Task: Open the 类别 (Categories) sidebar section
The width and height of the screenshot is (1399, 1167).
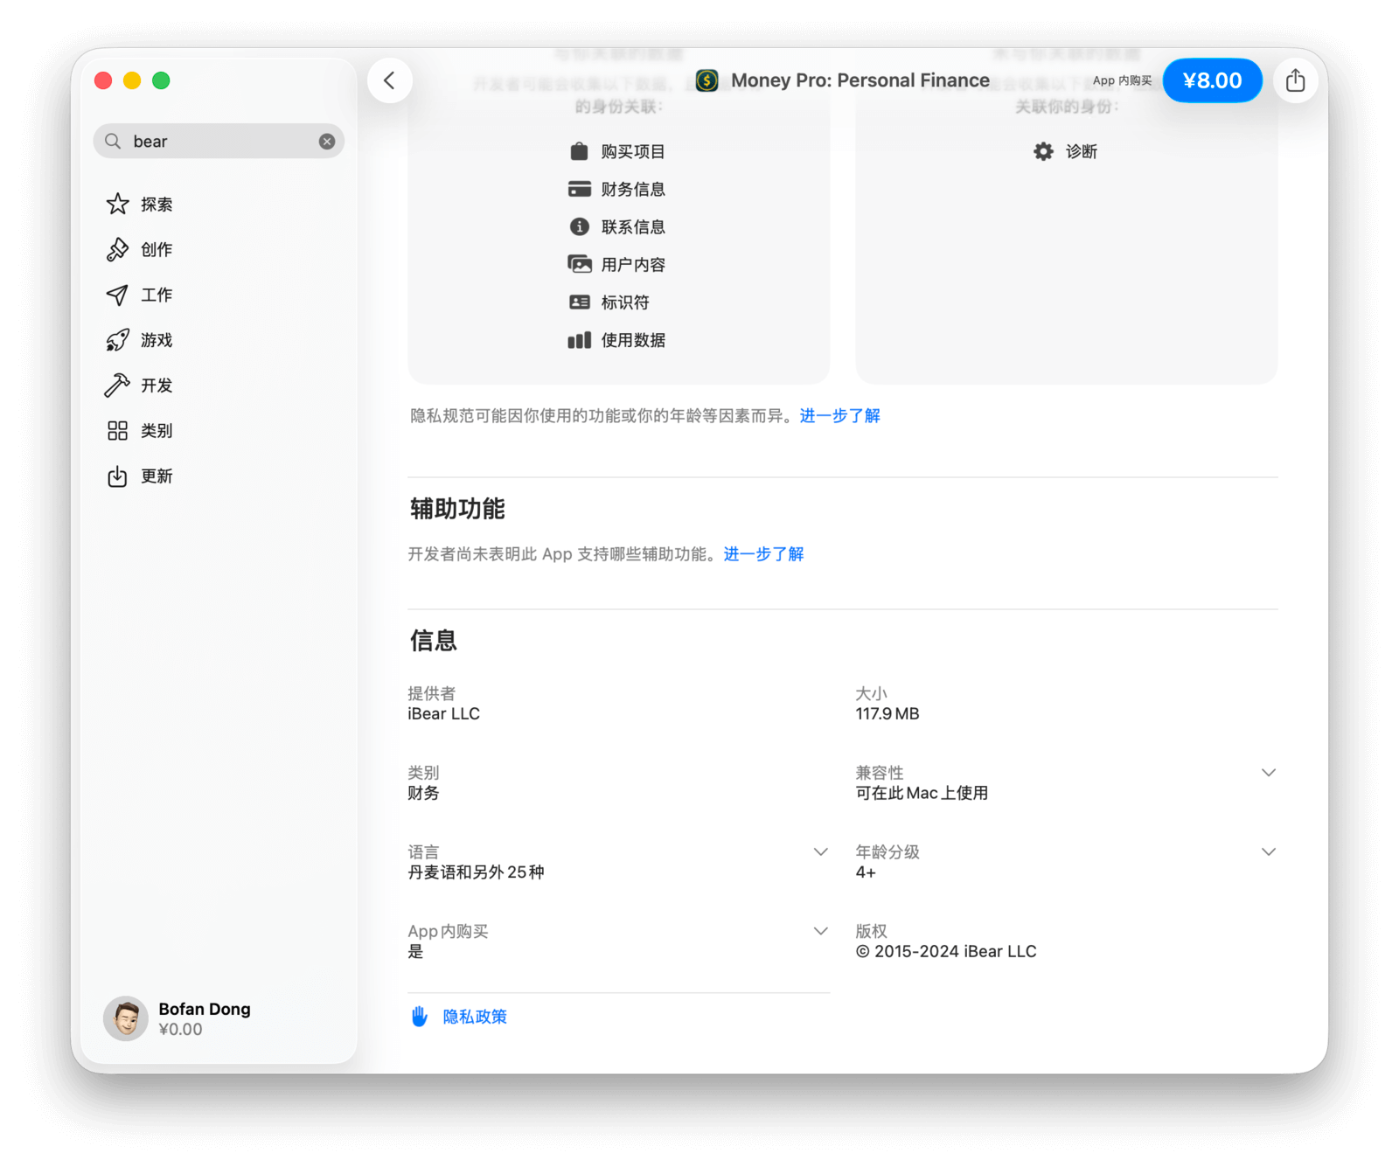Action: point(140,431)
